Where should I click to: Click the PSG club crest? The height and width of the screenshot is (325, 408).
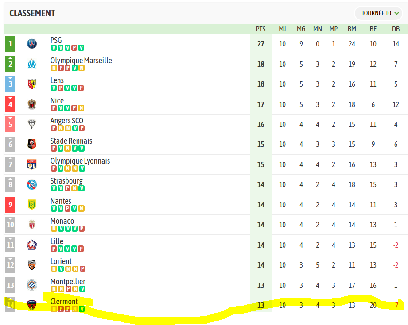coord(32,44)
